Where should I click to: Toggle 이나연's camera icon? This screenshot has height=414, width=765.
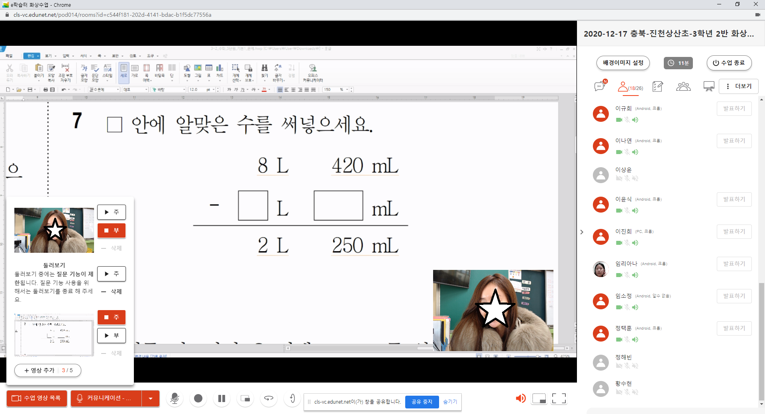(x=619, y=152)
